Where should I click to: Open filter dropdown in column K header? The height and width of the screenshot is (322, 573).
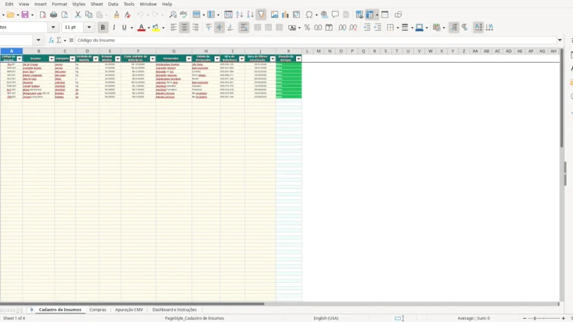pyautogui.click(x=299, y=59)
